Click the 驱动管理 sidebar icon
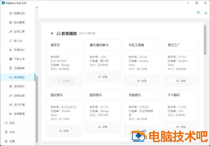This screenshot has height=146, width=210. [11, 23]
